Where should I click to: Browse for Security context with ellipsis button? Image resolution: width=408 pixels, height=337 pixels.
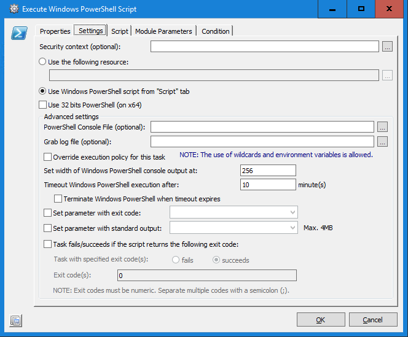(387, 47)
